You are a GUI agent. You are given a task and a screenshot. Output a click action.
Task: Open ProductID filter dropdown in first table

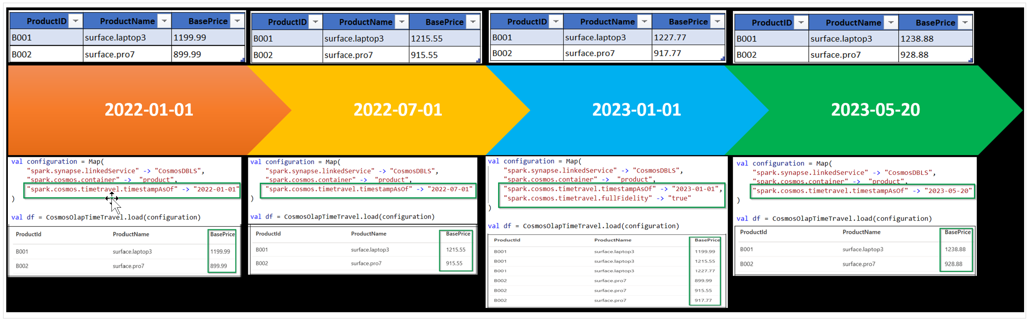[x=75, y=21]
